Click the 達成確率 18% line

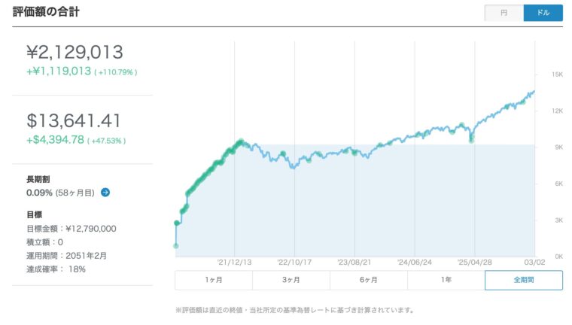(x=56, y=269)
